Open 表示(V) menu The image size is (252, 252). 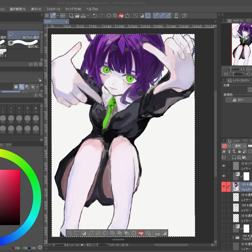tap(36, 9)
